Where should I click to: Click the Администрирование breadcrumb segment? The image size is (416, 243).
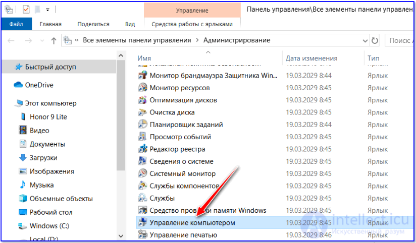tap(237, 40)
